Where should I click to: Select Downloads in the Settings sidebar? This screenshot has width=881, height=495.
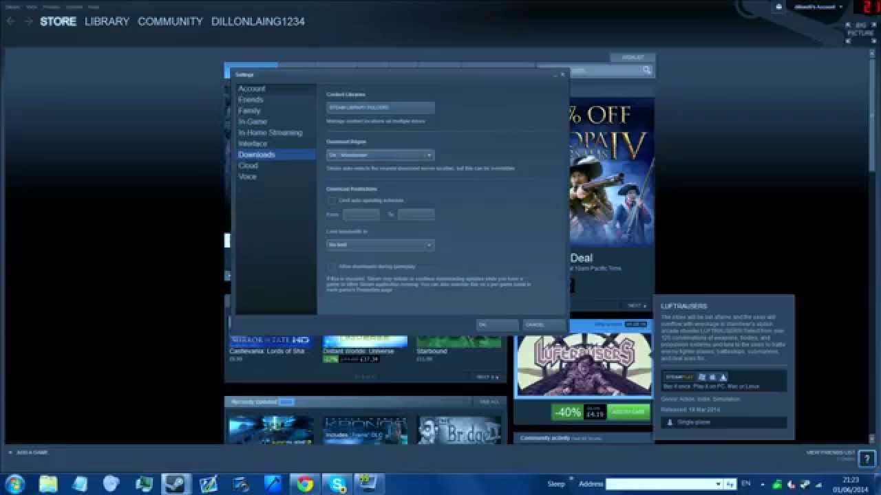point(275,155)
